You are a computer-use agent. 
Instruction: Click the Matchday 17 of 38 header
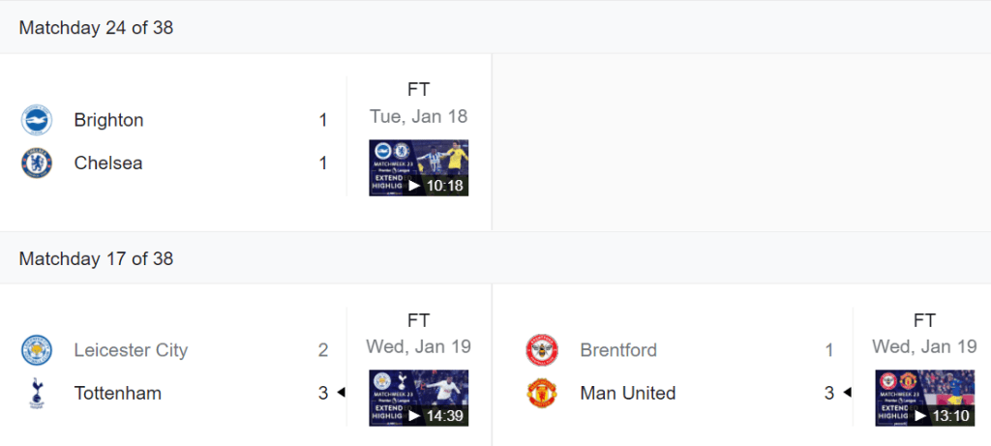point(96,258)
